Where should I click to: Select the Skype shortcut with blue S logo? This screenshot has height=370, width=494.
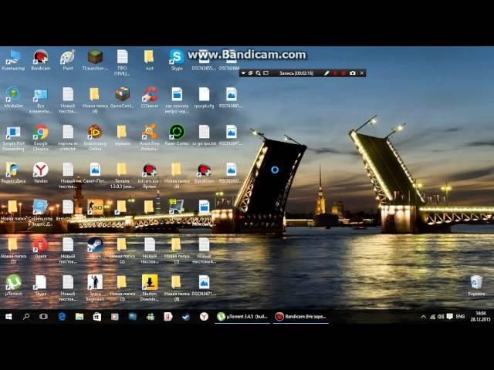pos(177,60)
